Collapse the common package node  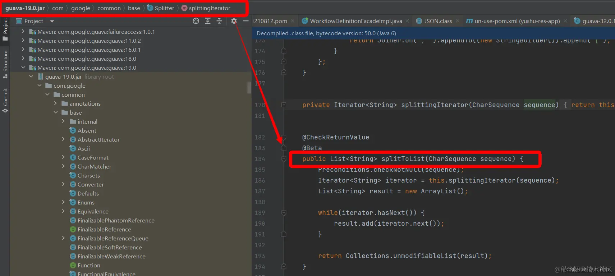click(47, 95)
